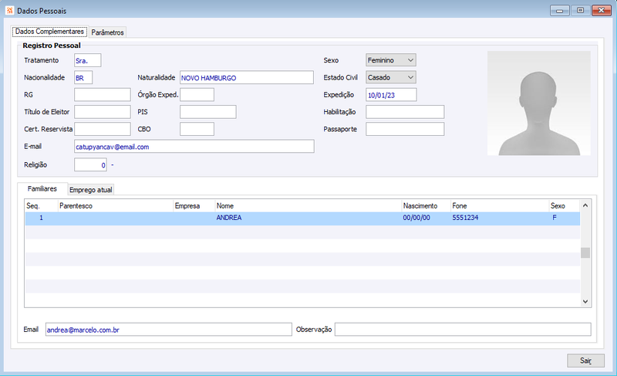
Task: Maximize the Dados Pessoais window
Action: (x=580, y=11)
